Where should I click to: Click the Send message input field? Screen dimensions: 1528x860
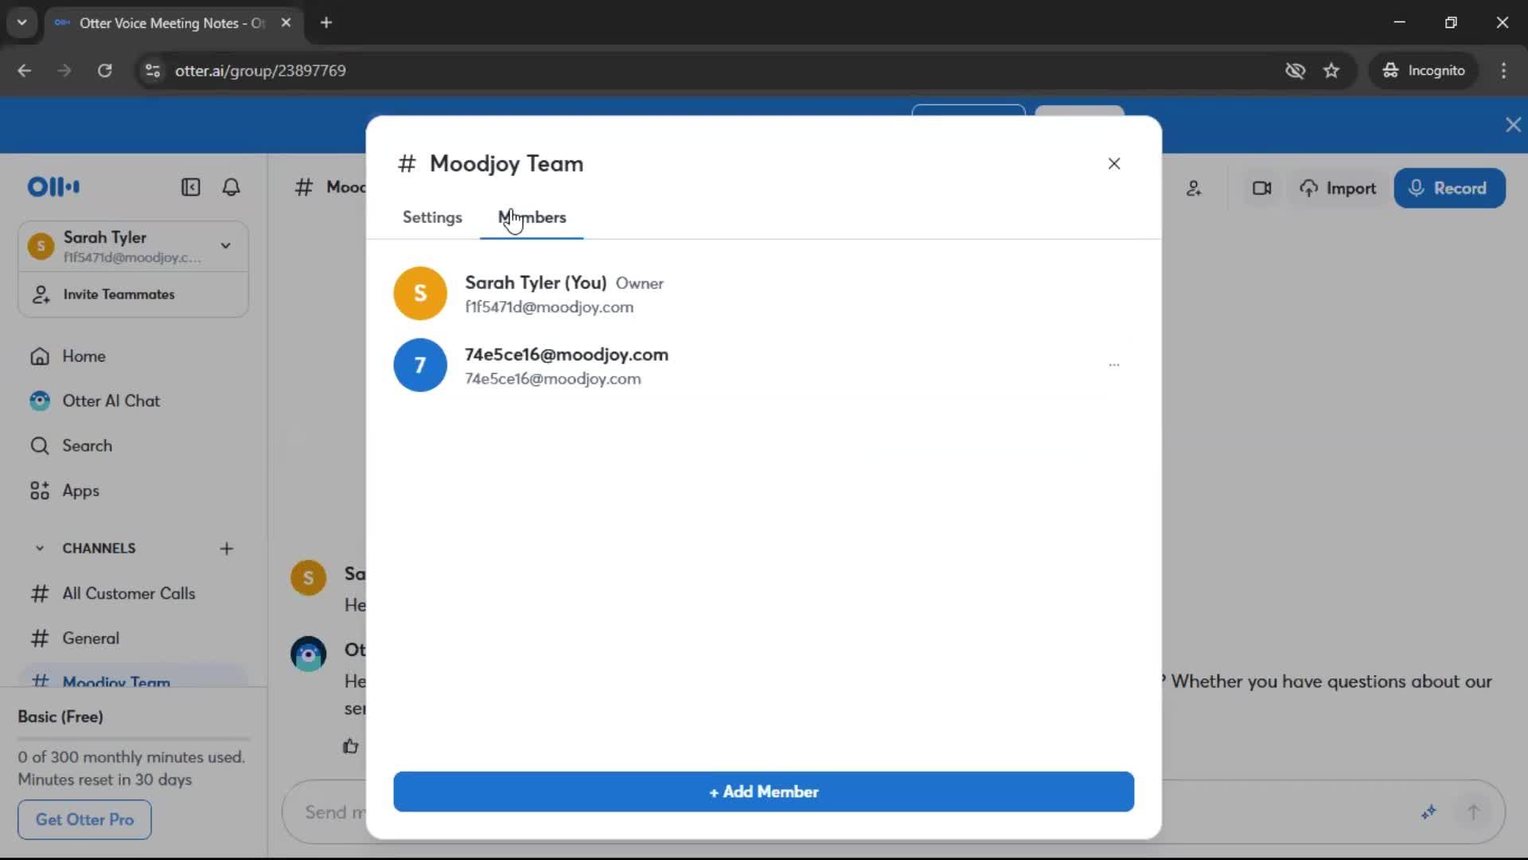pos(893,812)
